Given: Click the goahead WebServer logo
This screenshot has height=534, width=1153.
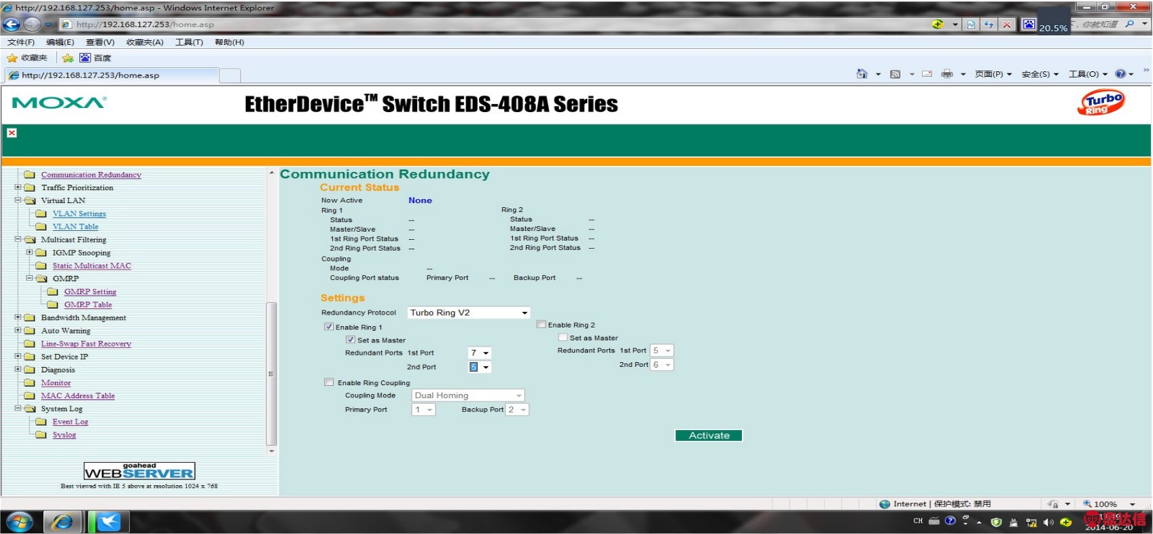Looking at the screenshot, I should click(139, 471).
